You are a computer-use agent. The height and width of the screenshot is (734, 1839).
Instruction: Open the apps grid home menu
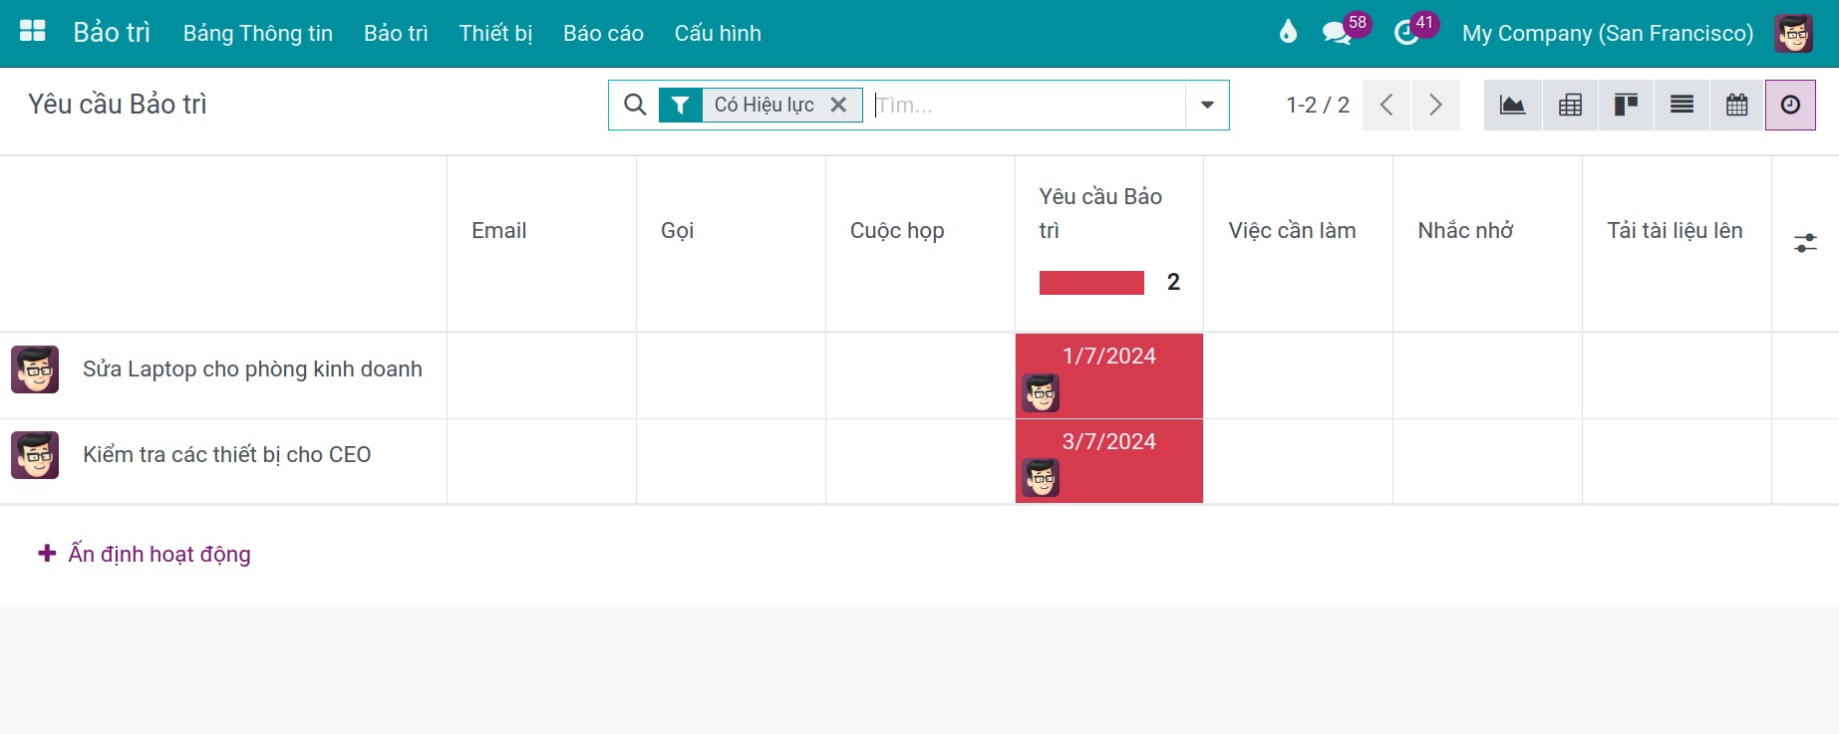coord(33,33)
